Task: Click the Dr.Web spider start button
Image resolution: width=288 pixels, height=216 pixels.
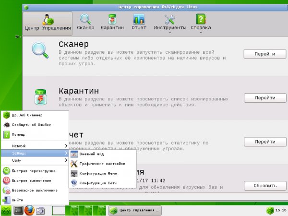Action: tap(6, 211)
